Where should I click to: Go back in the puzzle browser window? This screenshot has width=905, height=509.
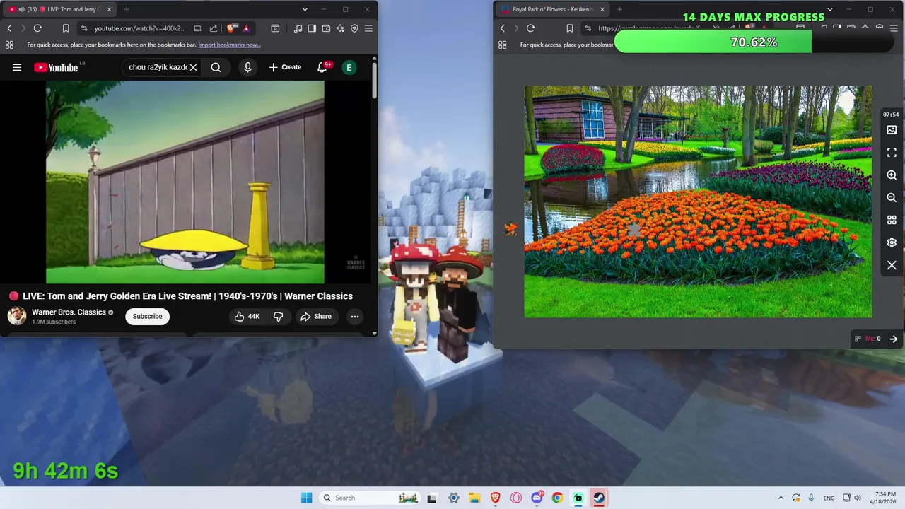(x=503, y=28)
